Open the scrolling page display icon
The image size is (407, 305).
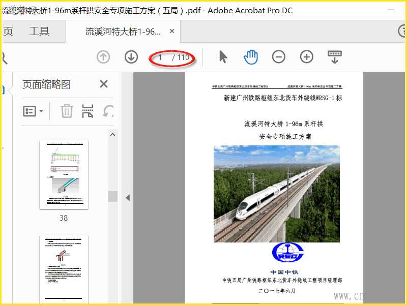click(x=335, y=57)
